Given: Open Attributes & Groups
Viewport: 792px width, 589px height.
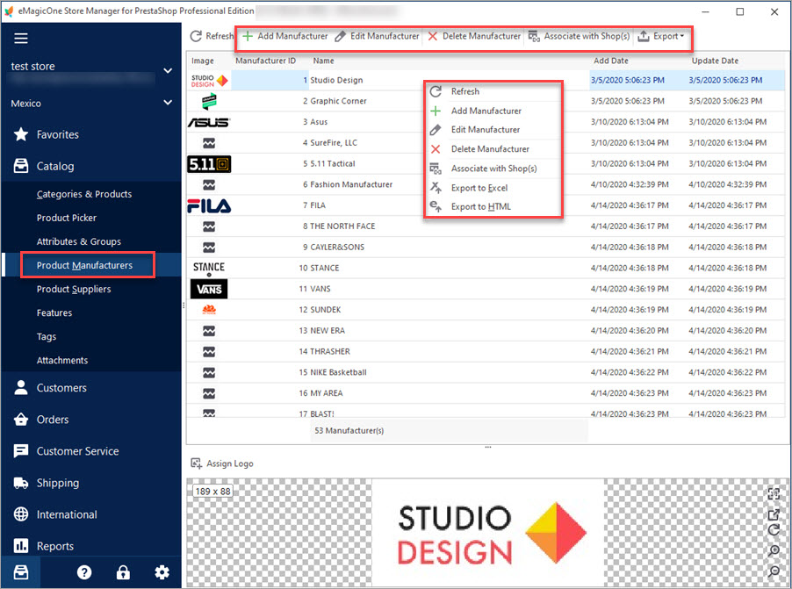Looking at the screenshot, I should pyautogui.click(x=78, y=241).
